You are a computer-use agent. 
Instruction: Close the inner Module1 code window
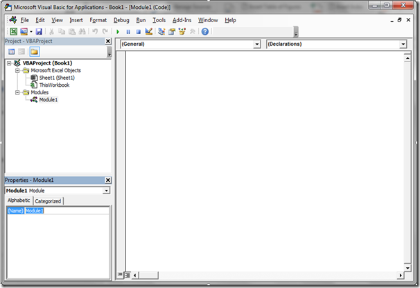point(408,20)
